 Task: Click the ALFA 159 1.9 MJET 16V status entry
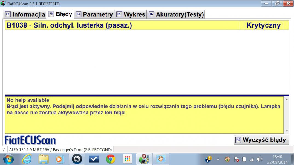pos(60,150)
